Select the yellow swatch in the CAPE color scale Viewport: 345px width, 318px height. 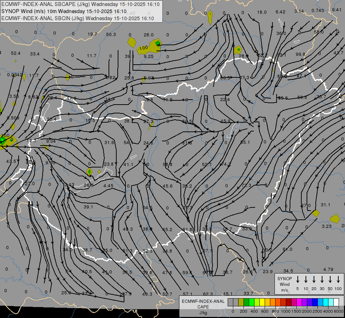[262, 302]
